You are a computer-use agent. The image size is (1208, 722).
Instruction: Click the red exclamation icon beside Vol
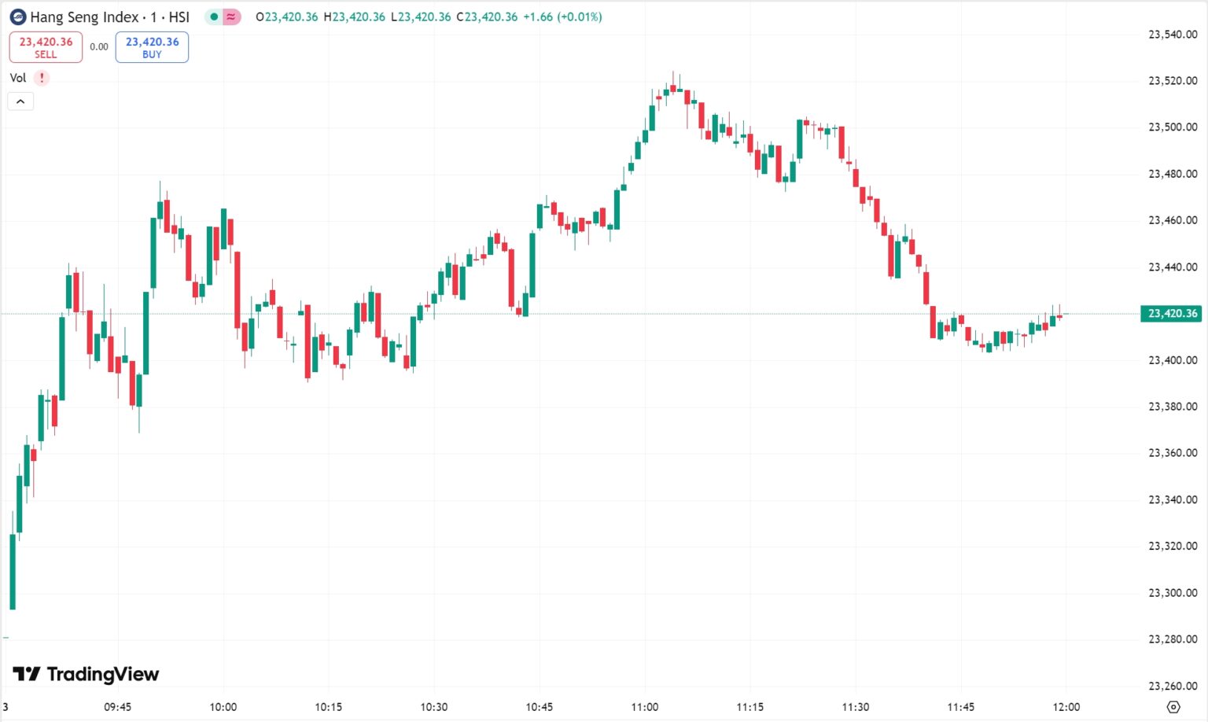point(42,78)
